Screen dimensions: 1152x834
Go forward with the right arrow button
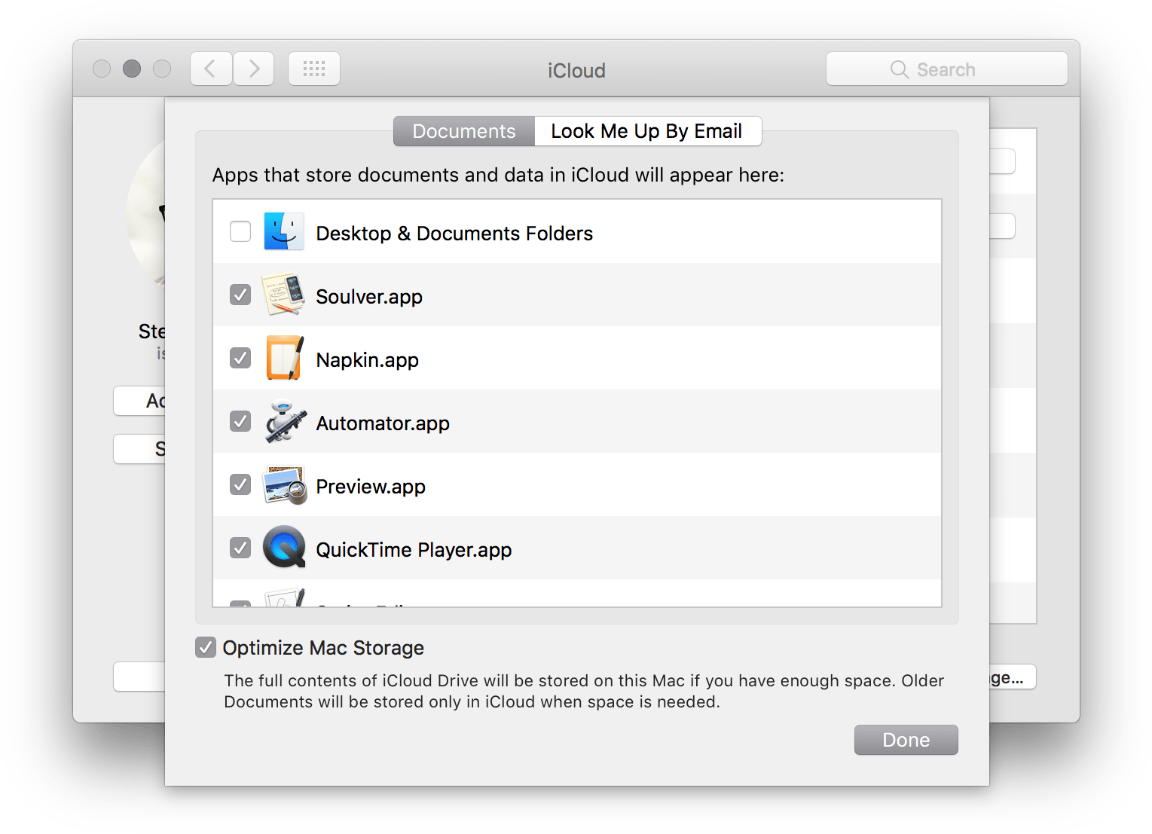coord(254,69)
